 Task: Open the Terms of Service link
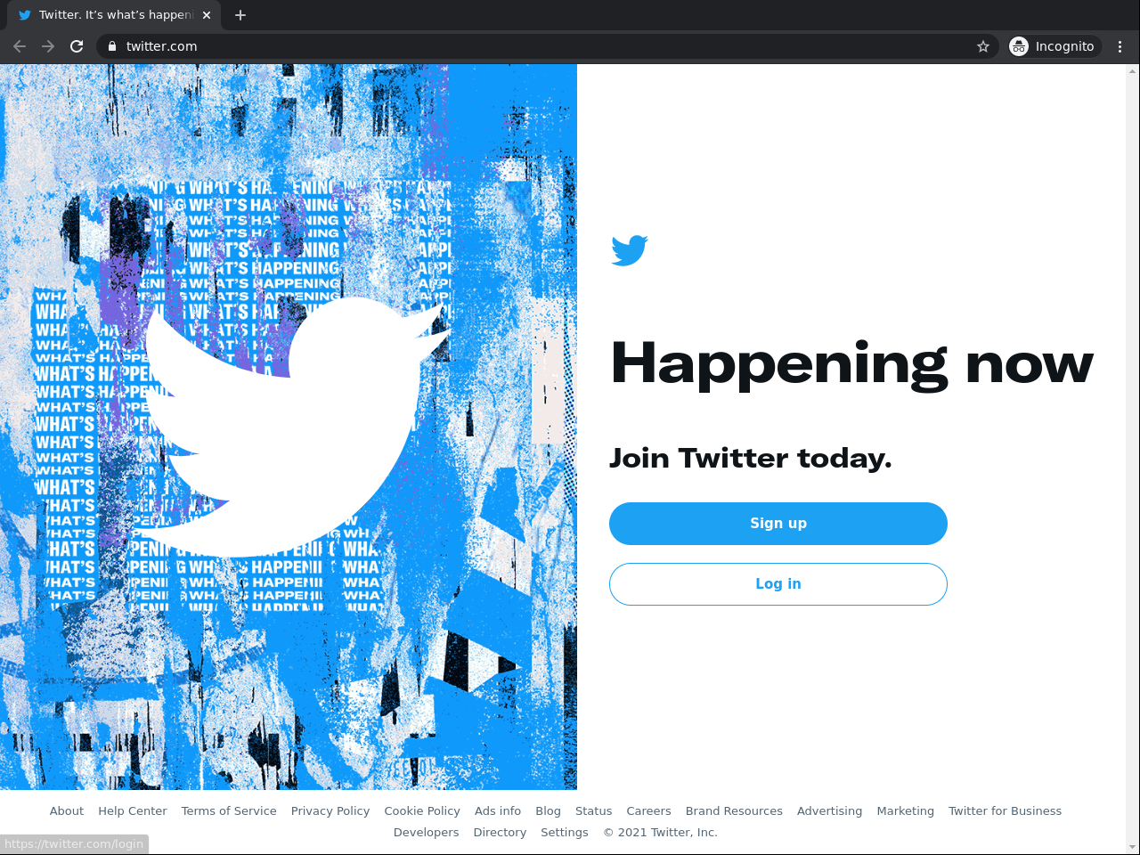tap(229, 811)
